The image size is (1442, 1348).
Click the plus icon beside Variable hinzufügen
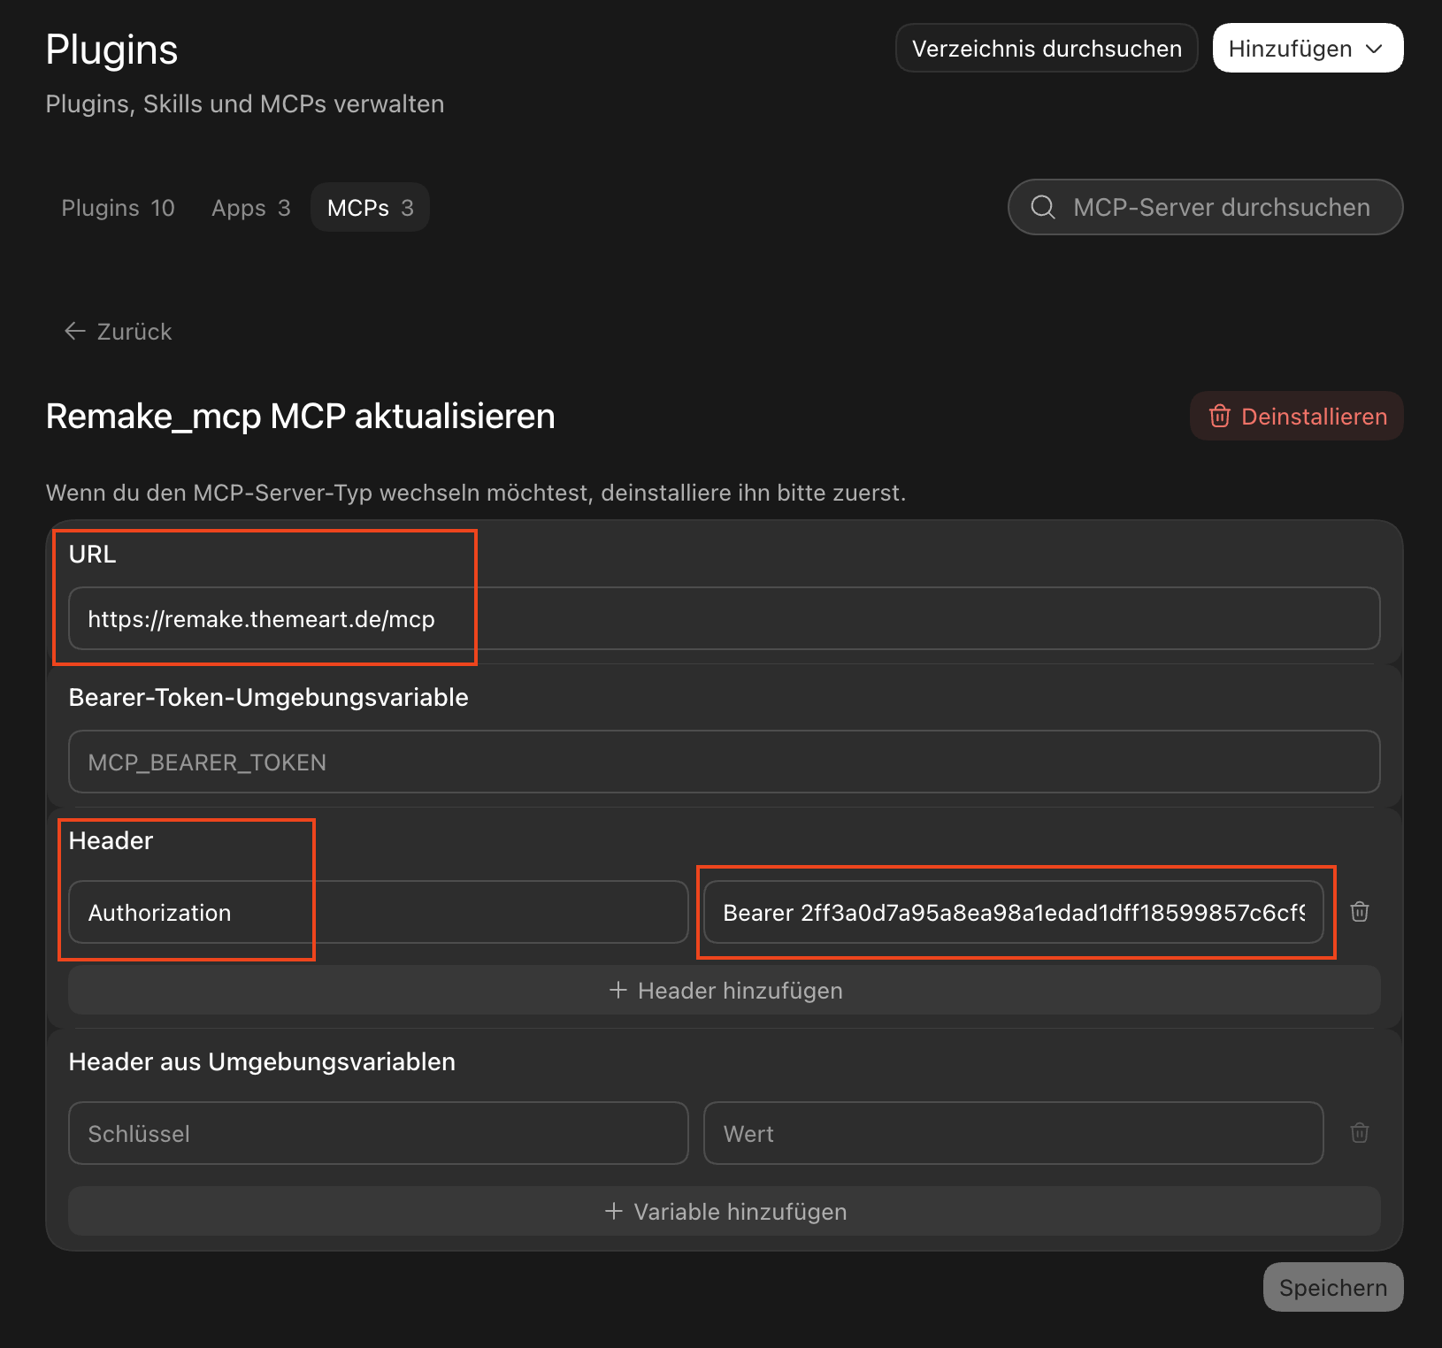tap(614, 1211)
